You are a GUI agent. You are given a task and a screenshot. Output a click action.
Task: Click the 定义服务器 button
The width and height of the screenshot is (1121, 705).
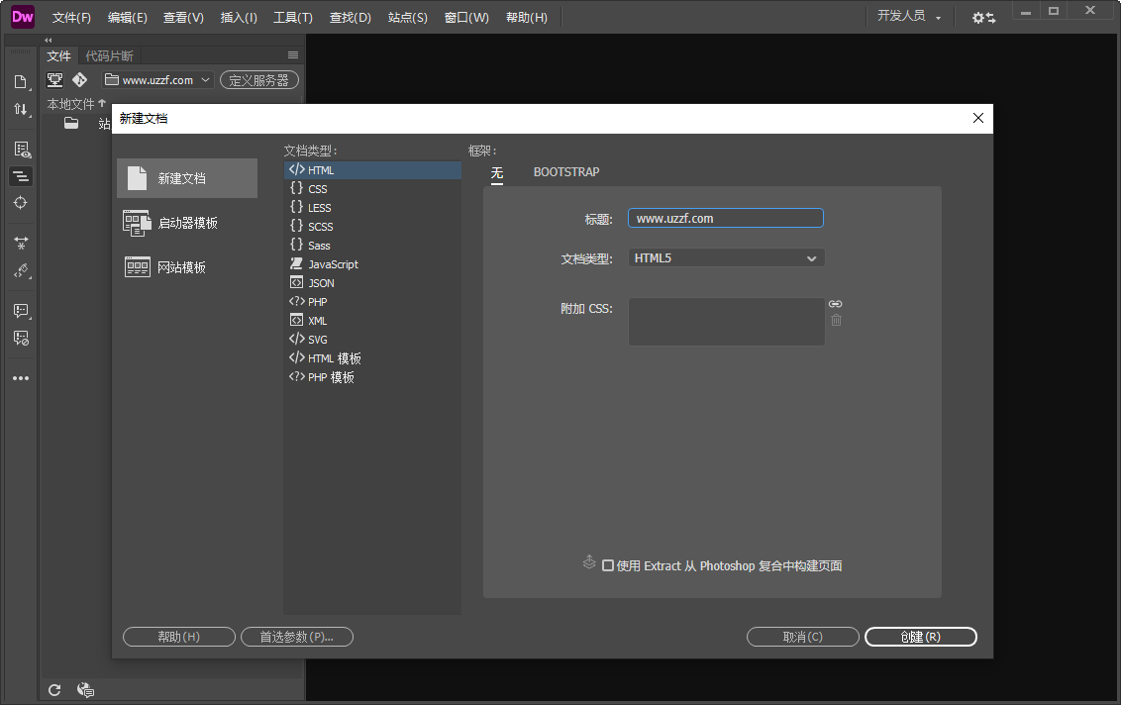point(258,80)
